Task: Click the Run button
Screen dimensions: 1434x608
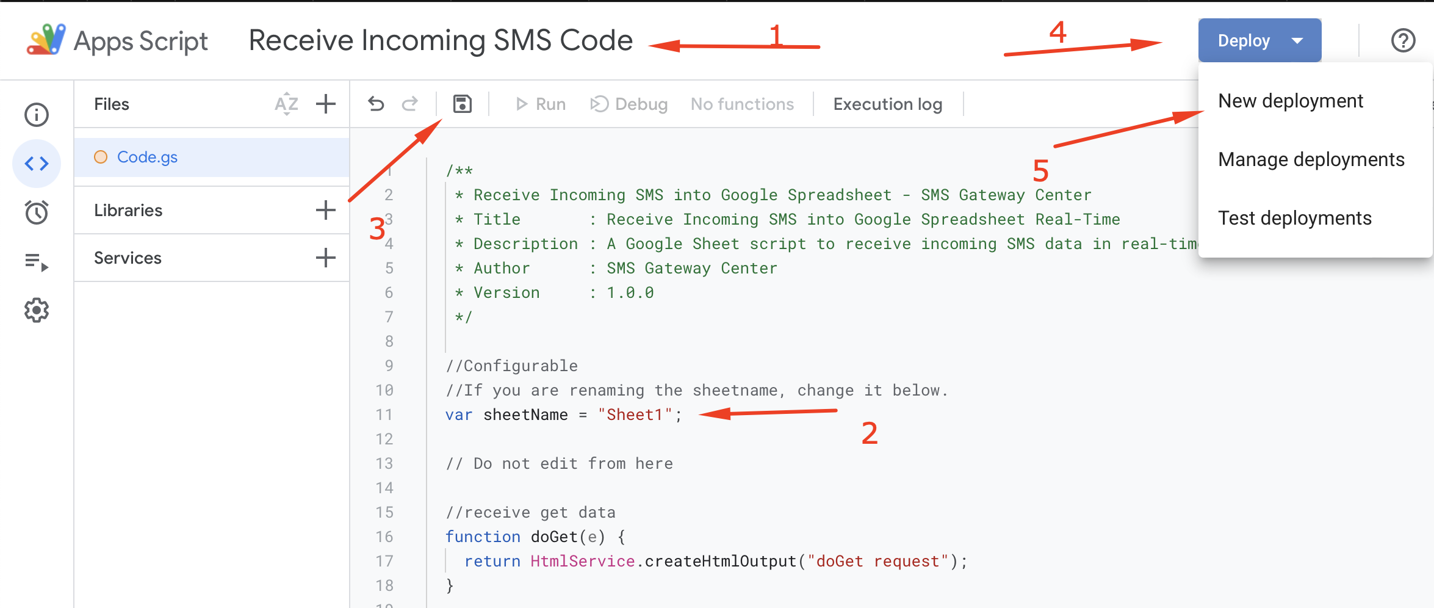Action: [541, 104]
